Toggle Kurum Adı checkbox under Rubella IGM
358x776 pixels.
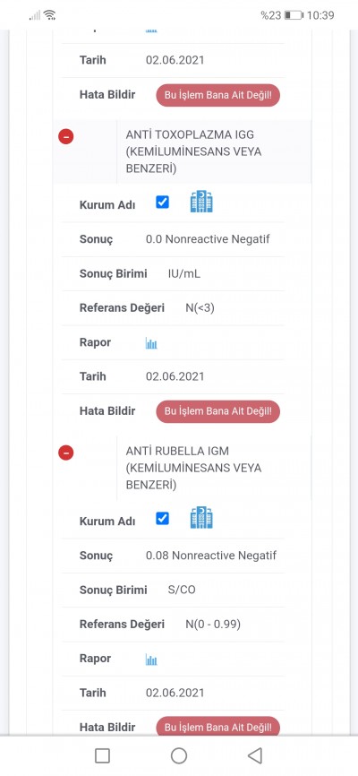click(162, 518)
